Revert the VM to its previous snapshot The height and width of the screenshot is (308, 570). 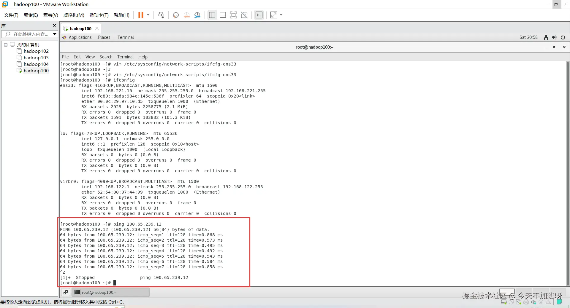187,15
